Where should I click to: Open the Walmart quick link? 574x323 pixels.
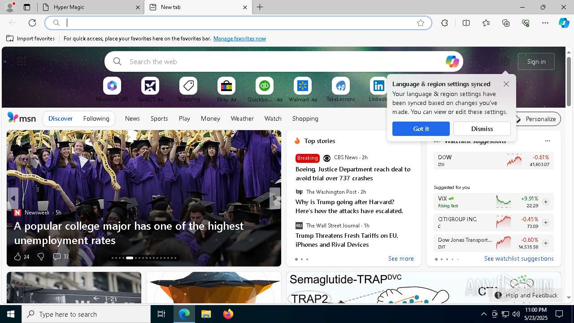pyautogui.click(x=303, y=90)
